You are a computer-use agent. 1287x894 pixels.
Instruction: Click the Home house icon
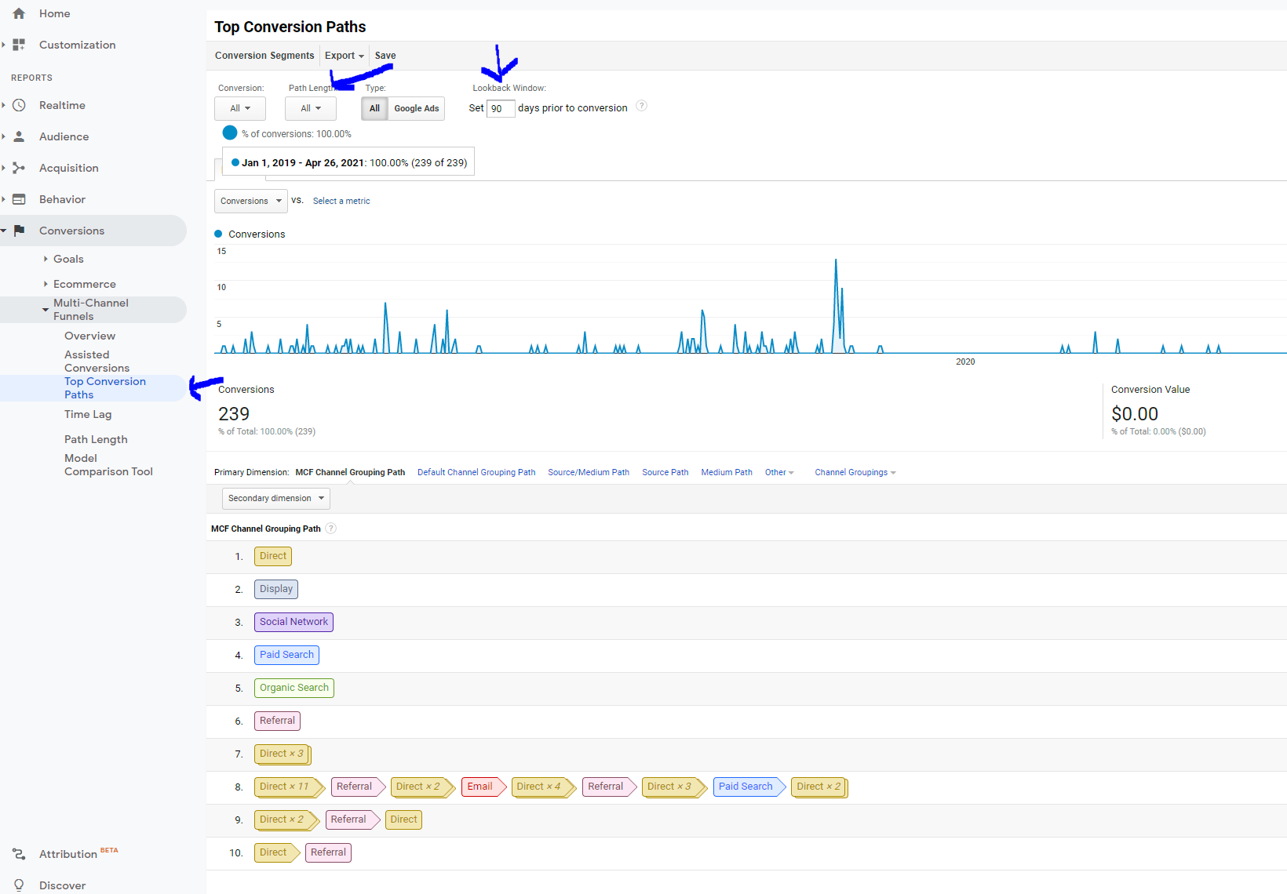(x=19, y=13)
